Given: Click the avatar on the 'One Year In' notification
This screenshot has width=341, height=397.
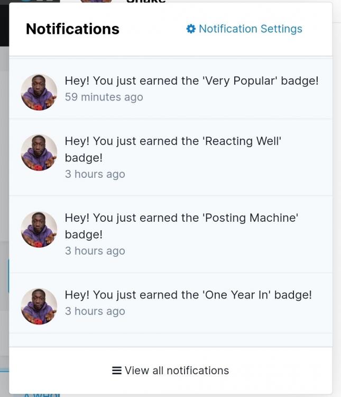Looking at the screenshot, I should (x=39, y=306).
